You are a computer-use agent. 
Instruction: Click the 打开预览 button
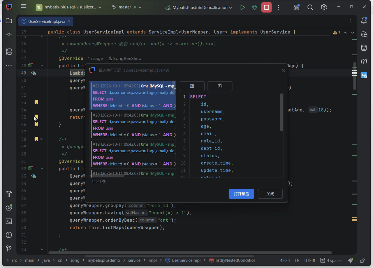(241, 194)
